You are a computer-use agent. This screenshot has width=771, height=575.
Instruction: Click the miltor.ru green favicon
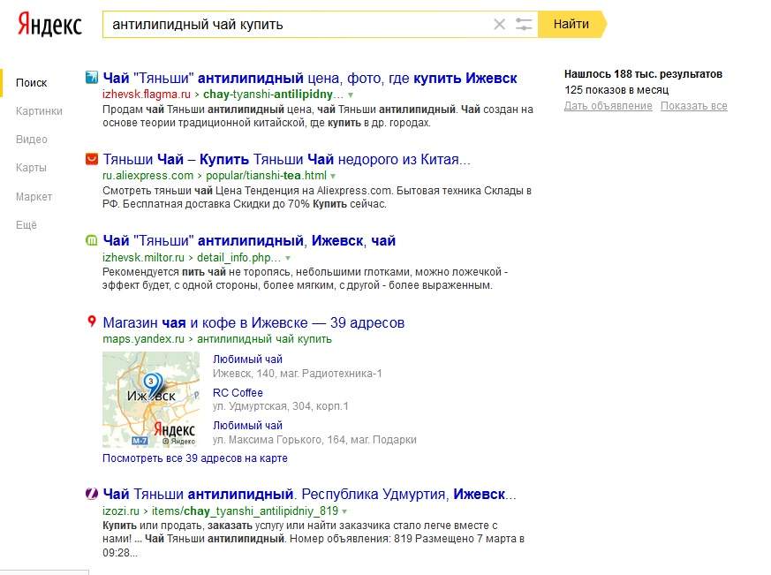tap(92, 240)
